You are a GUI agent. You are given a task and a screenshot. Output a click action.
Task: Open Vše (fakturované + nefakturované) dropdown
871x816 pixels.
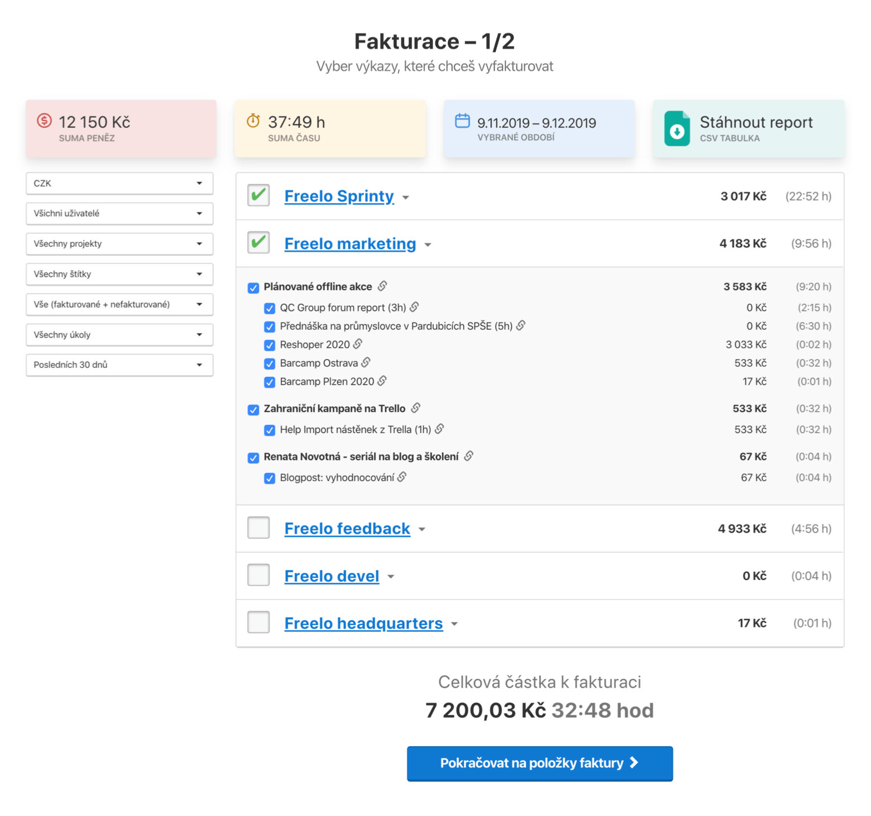click(119, 304)
